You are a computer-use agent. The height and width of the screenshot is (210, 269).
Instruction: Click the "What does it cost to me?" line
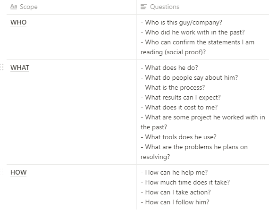click(179, 108)
